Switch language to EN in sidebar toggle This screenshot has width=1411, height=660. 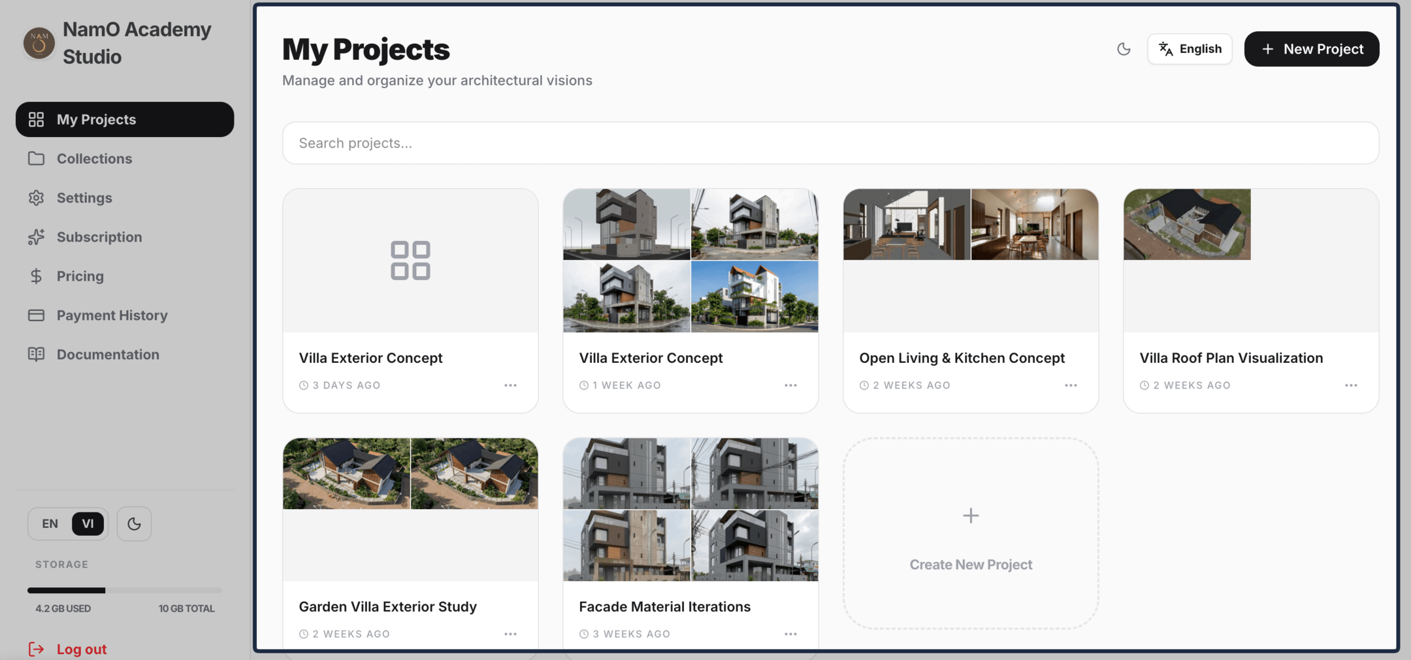[49, 524]
